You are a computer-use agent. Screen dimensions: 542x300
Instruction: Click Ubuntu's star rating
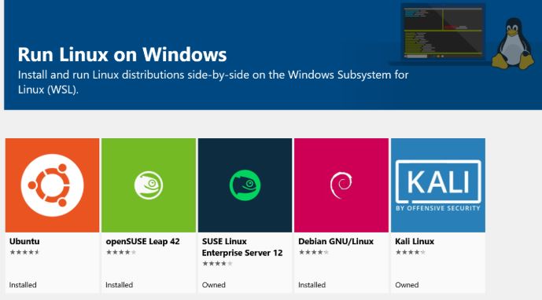[24, 252]
